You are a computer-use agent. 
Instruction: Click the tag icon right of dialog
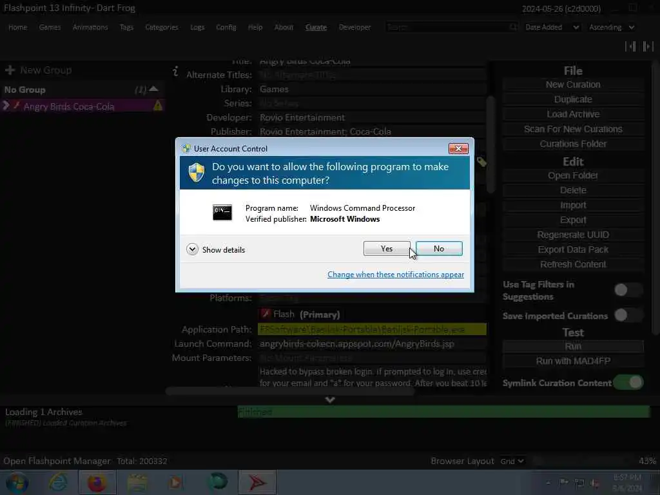(481, 162)
